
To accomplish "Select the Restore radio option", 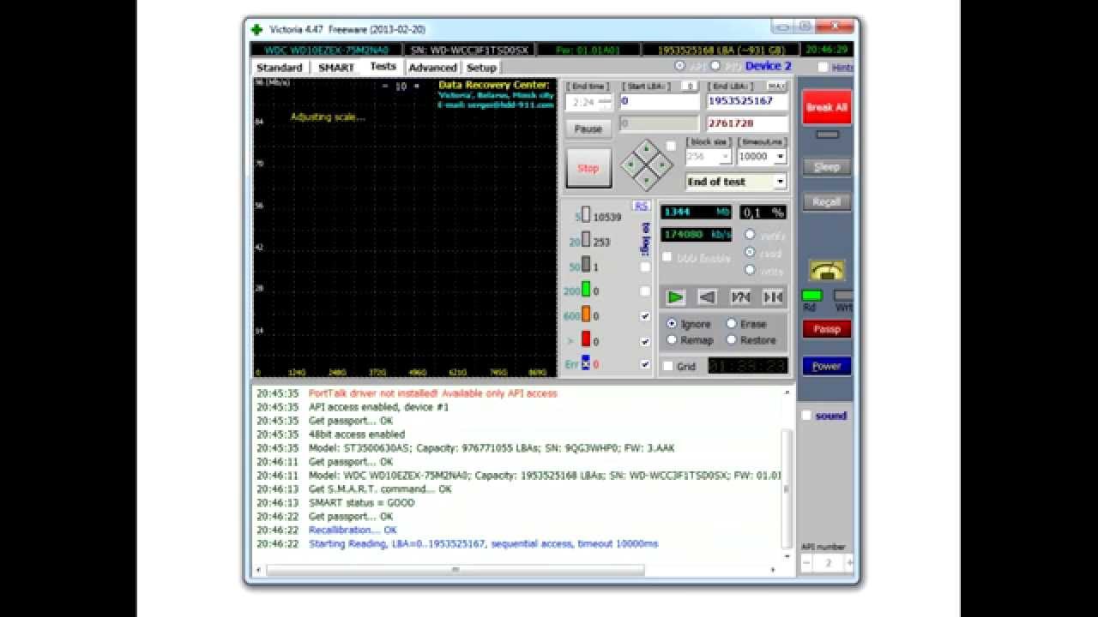I will coord(731,340).
